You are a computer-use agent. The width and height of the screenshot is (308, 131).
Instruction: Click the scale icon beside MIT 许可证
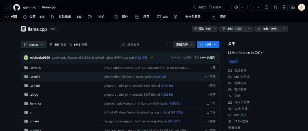230,77
